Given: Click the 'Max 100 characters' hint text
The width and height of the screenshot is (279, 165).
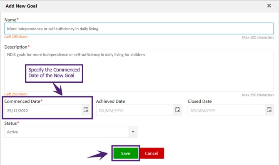Looking at the screenshot, I should coord(258,37).
